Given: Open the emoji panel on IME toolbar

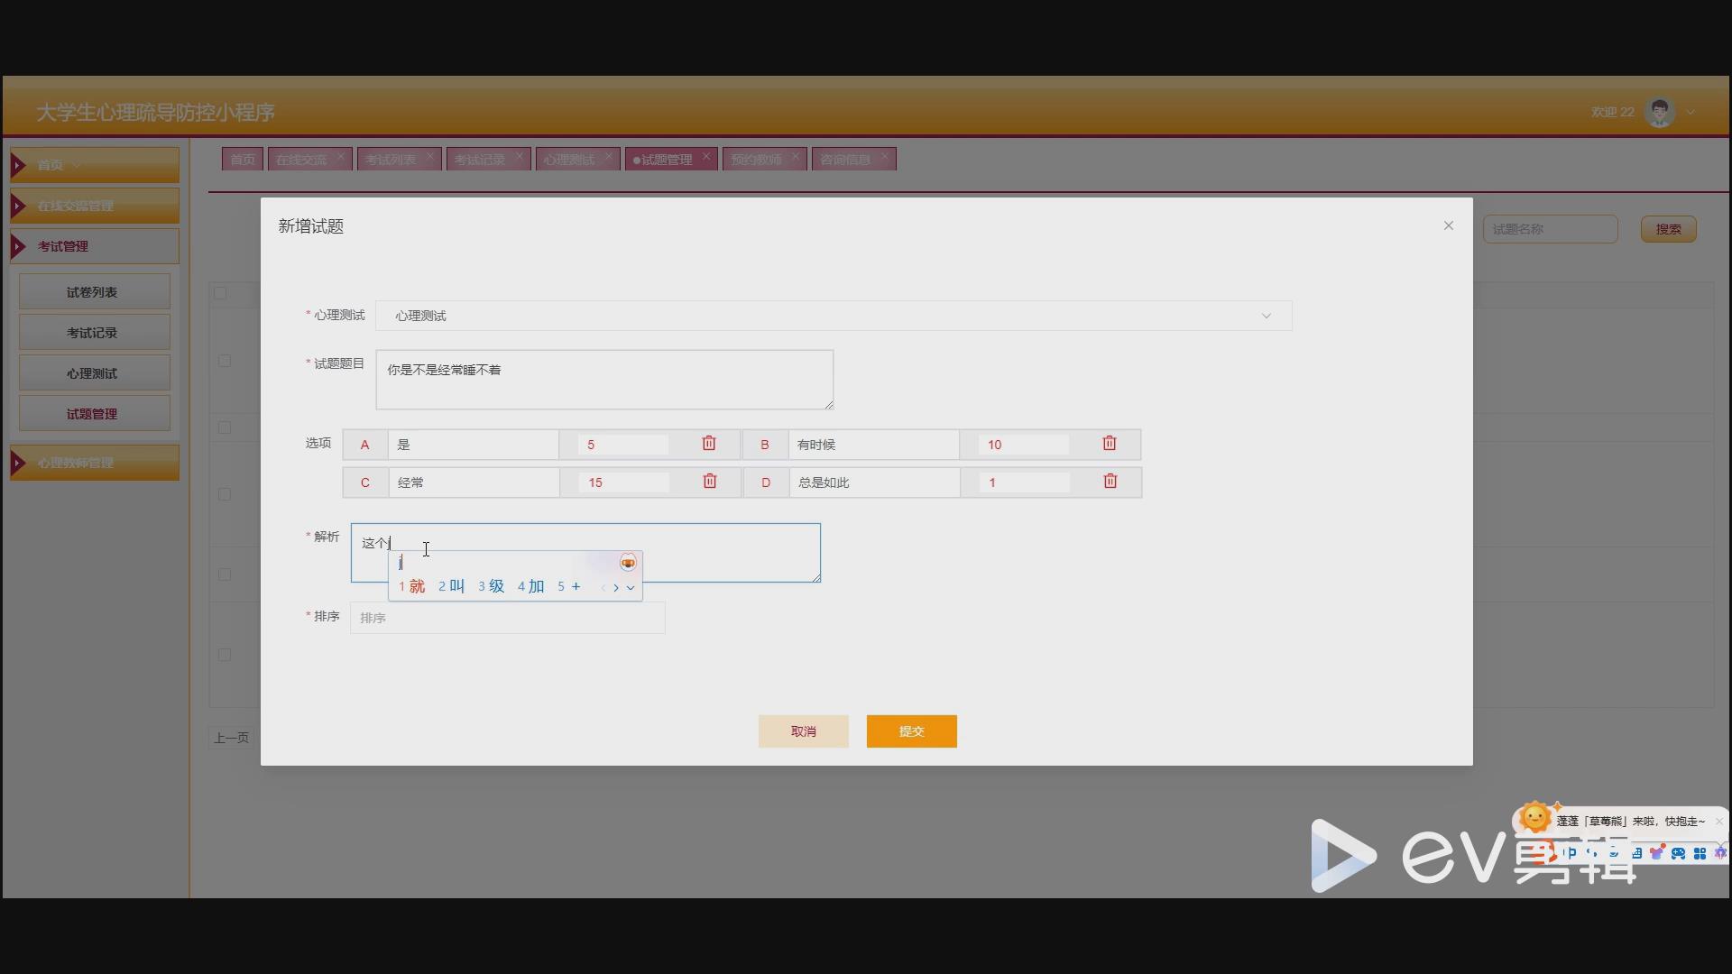Looking at the screenshot, I should (x=1614, y=853).
